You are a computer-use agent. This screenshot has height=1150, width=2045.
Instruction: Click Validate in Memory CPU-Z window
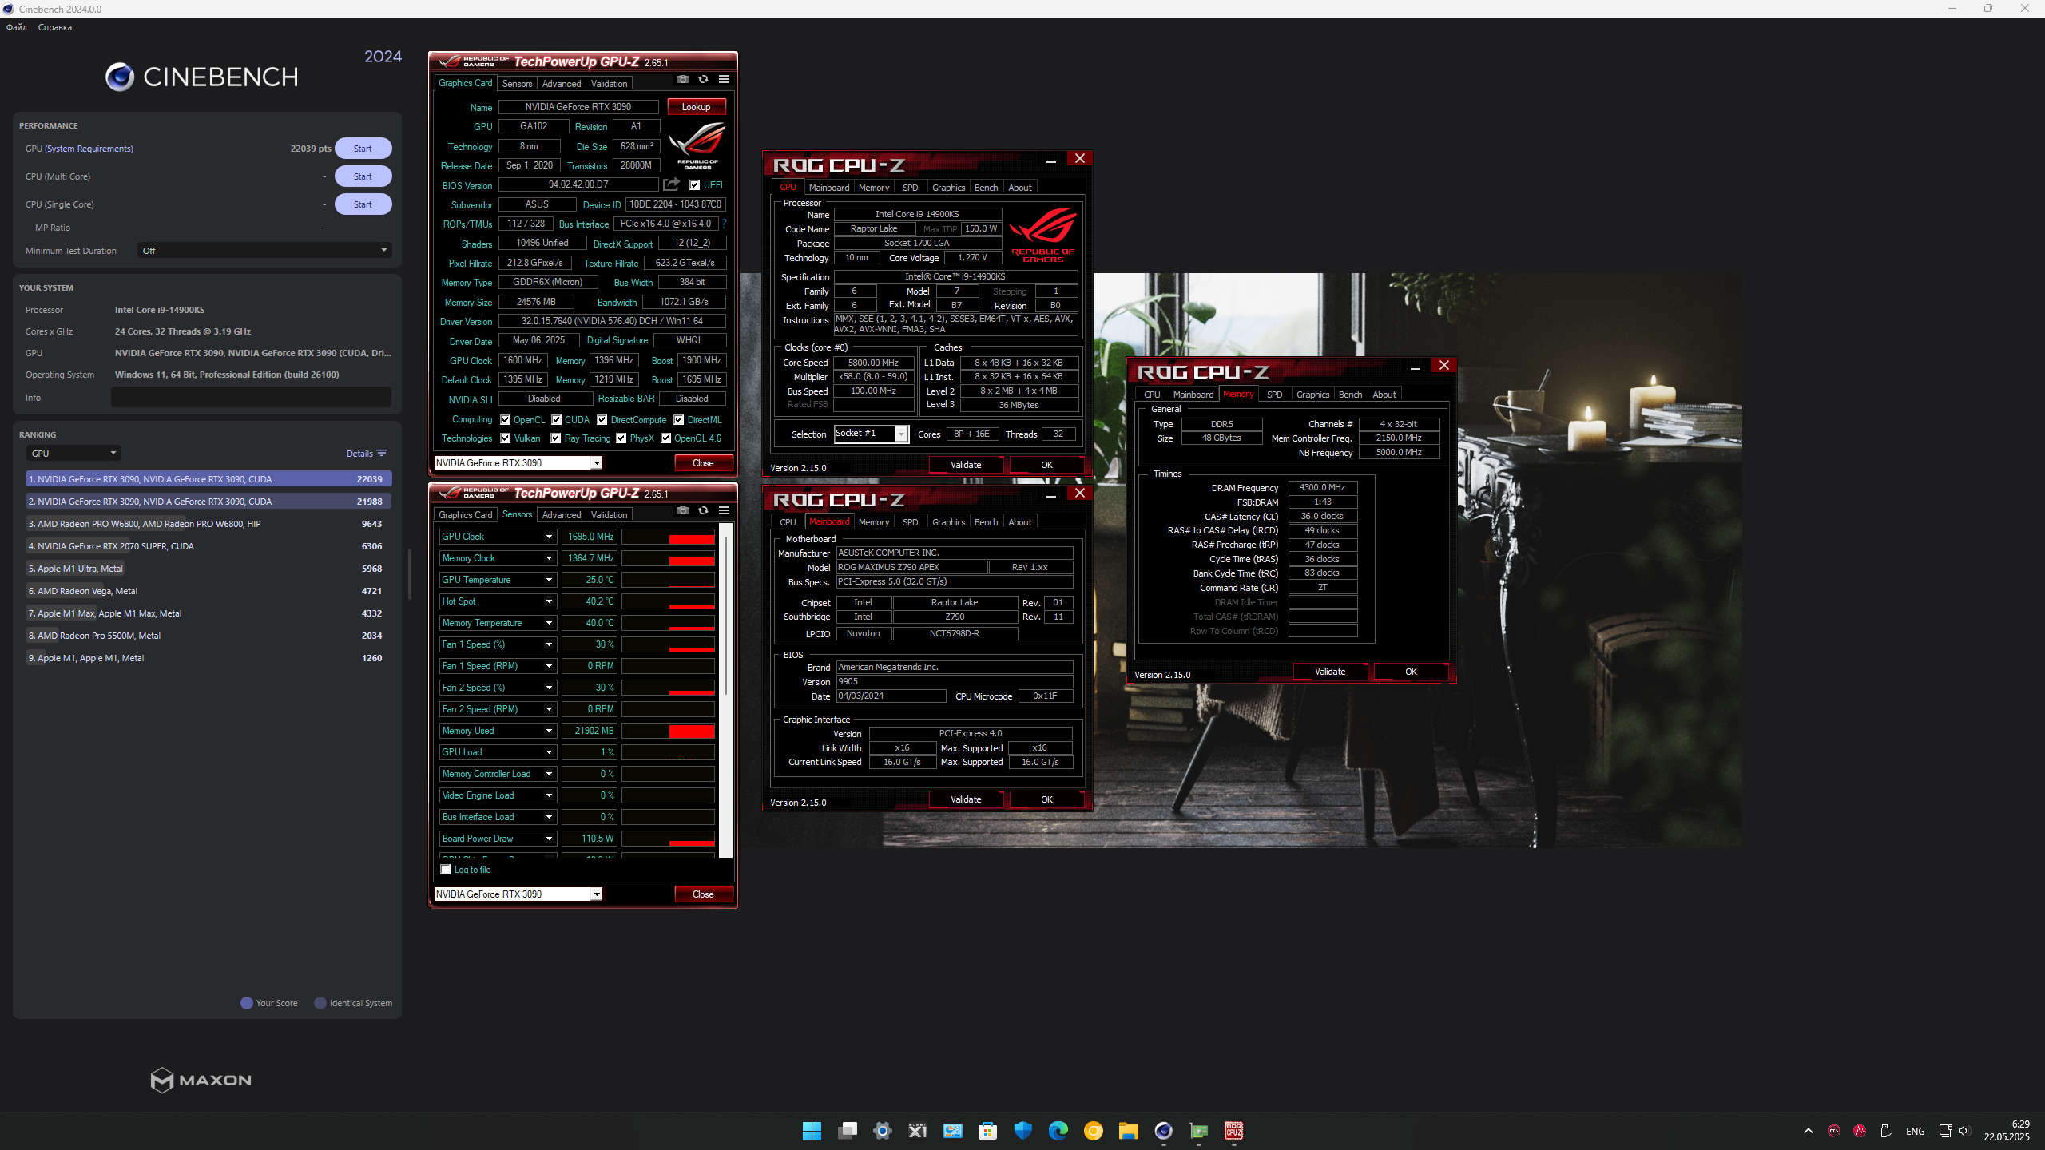click(x=1330, y=672)
